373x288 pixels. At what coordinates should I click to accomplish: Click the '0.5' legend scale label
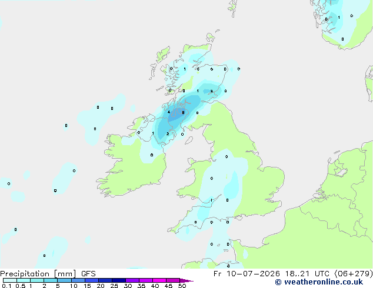coord(20,286)
